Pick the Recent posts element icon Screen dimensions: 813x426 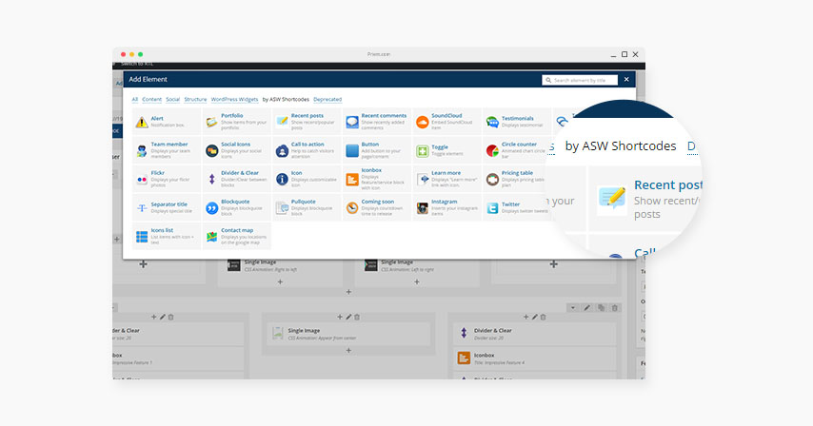click(282, 122)
